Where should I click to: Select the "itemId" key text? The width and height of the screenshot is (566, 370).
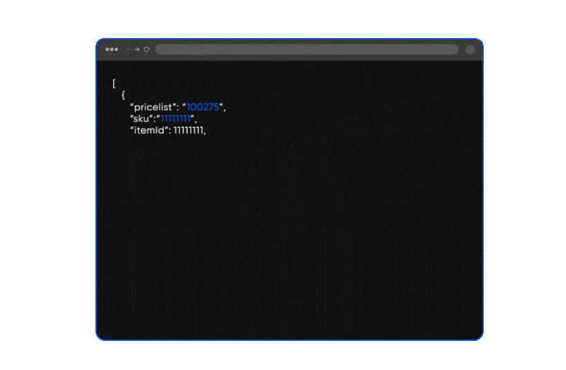150,130
